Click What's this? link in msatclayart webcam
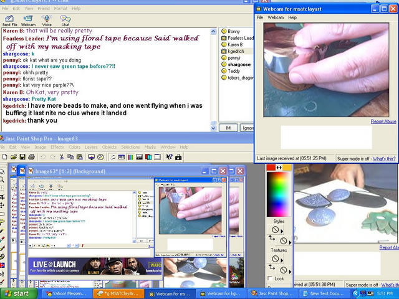Image resolution: width=399 pixels, height=299 pixels. (384, 159)
